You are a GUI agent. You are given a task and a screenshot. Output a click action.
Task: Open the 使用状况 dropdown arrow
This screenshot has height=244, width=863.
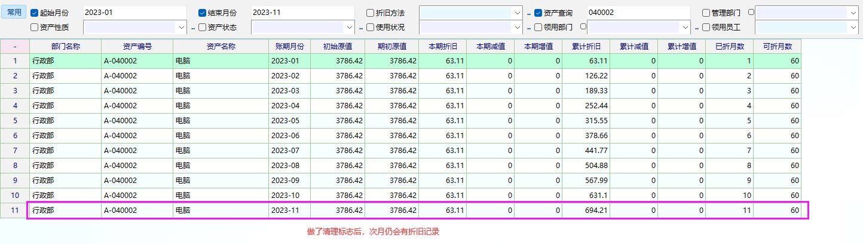pyautogui.click(x=517, y=27)
